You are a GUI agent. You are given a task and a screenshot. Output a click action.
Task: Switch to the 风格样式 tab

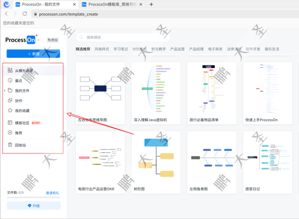[102, 49]
